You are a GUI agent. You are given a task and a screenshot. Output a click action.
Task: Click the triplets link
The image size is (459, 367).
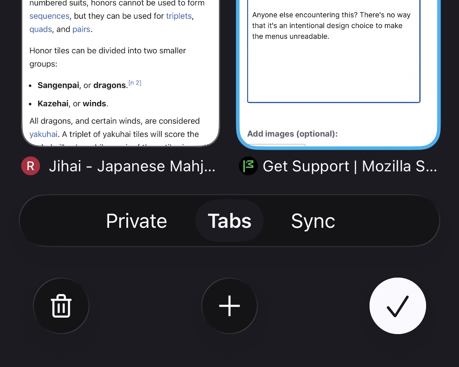[x=179, y=16]
